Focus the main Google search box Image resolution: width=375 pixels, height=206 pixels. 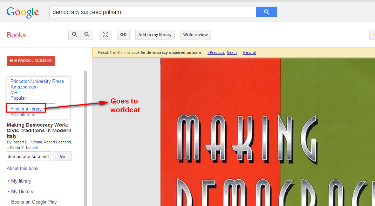click(x=153, y=12)
